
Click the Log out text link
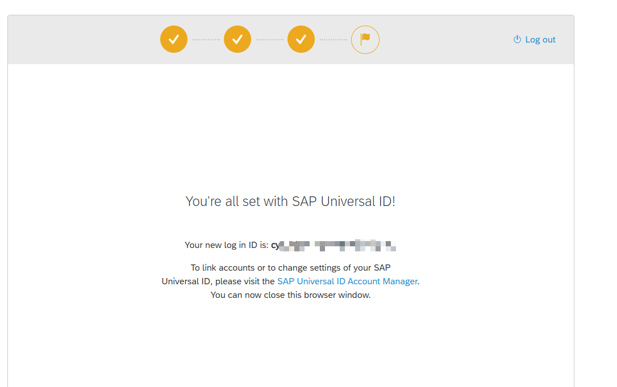(540, 40)
